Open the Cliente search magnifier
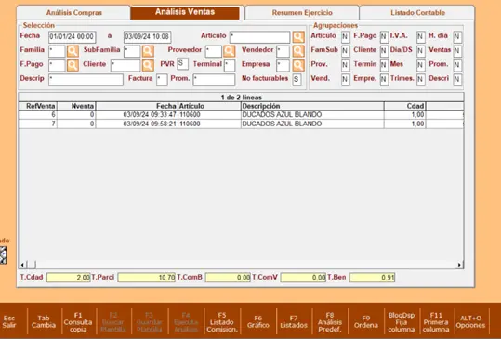 point(148,65)
